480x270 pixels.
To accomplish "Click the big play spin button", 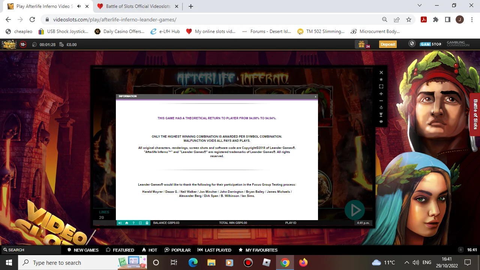I will (x=355, y=211).
